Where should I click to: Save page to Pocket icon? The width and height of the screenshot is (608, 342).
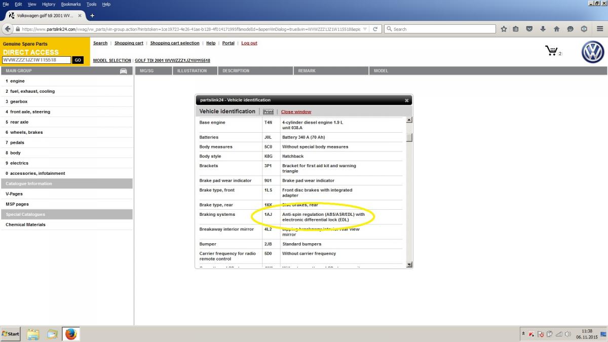(x=529, y=29)
